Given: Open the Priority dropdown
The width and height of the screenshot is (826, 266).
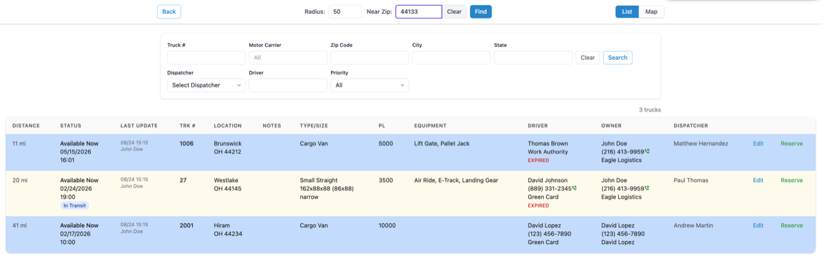Looking at the screenshot, I should point(370,85).
